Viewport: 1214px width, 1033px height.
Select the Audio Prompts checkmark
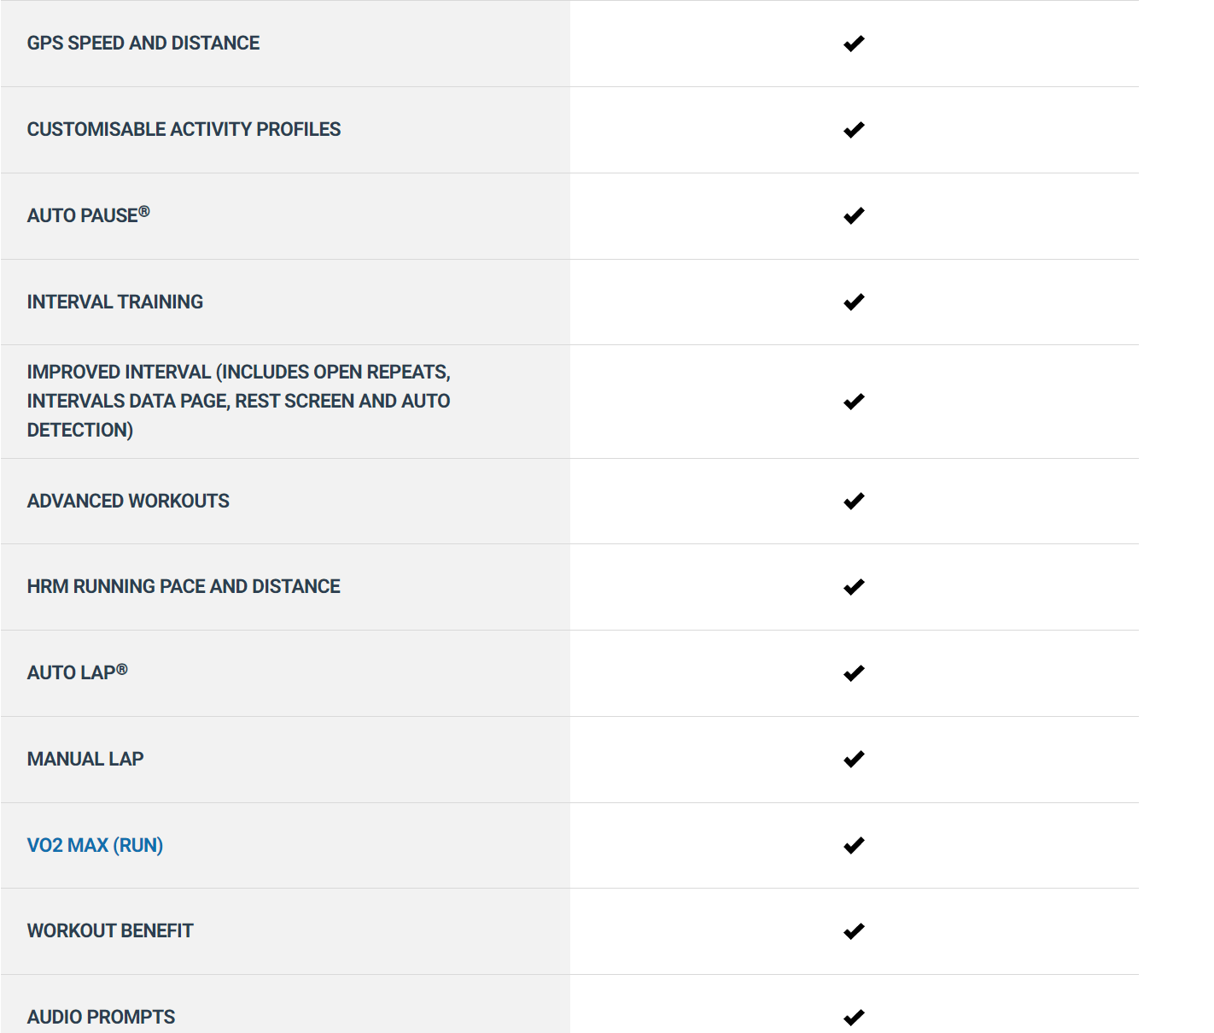(854, 1018)
